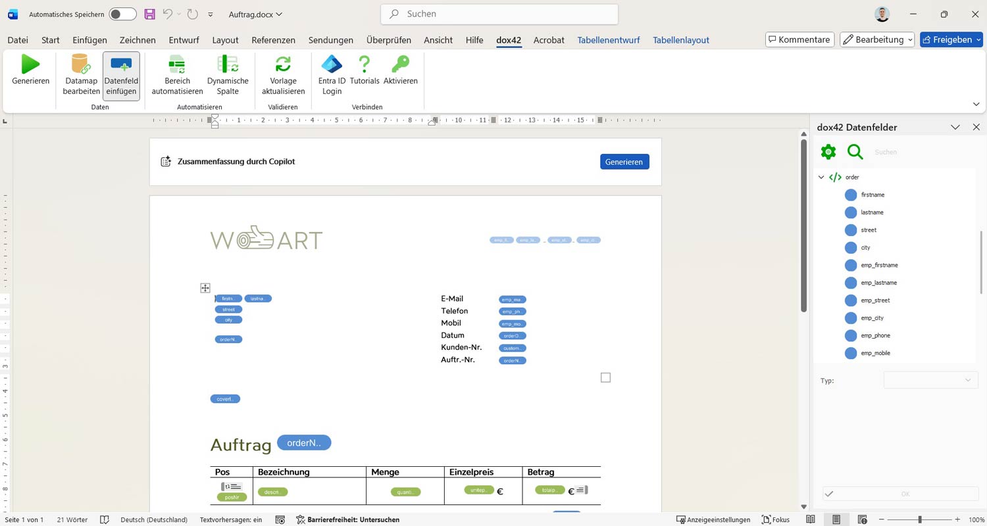The height and width of the screenshot is (526, 987).
Task: Open the Bearbeitung mode dropdown
Action: coord(877,39)
